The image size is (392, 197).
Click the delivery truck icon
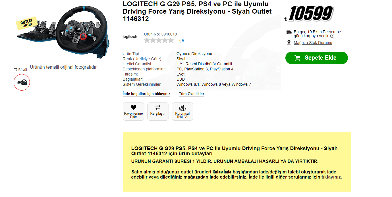(x=289, y=32)
